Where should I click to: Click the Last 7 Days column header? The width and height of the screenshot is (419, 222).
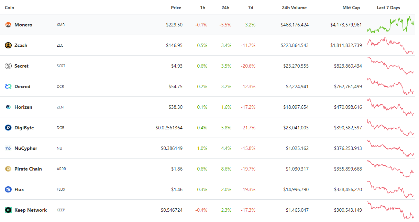388,8
